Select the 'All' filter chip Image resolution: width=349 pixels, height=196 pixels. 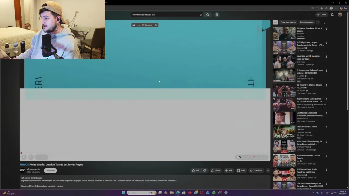275,22
